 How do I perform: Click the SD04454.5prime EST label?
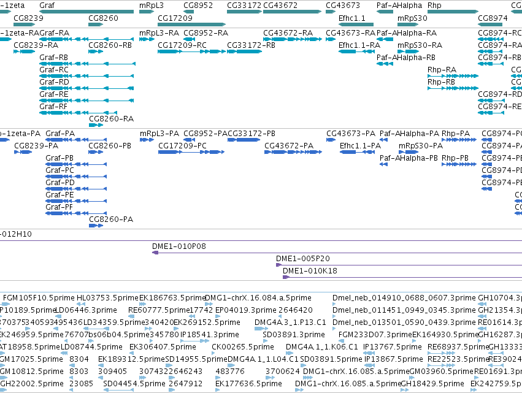click(134, 384)
